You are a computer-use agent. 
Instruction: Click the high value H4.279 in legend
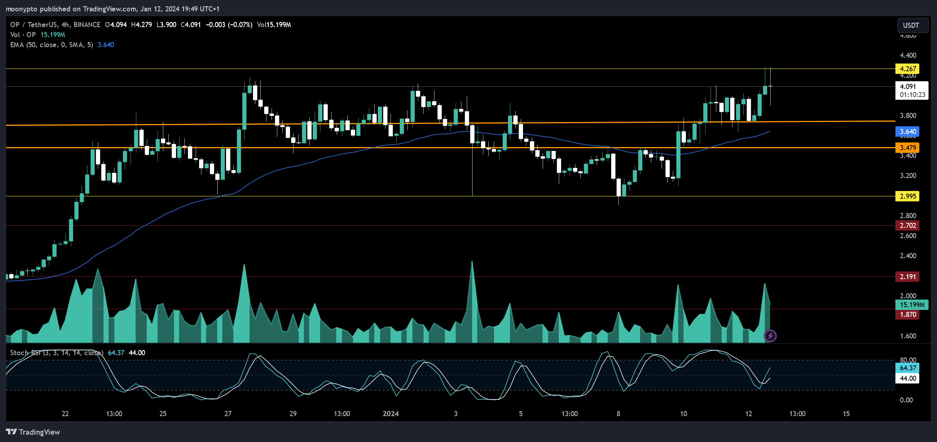(142, 25)
